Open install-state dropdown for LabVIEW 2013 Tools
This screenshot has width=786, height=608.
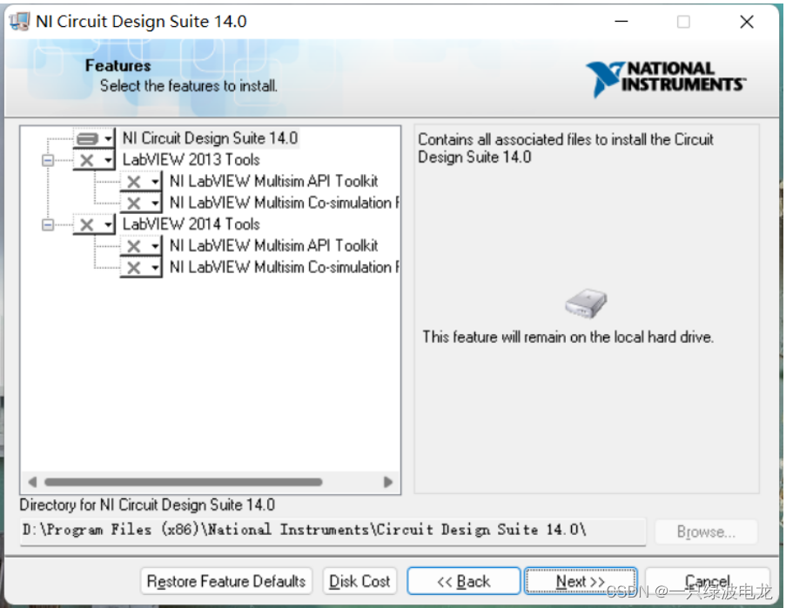(94, 160)
